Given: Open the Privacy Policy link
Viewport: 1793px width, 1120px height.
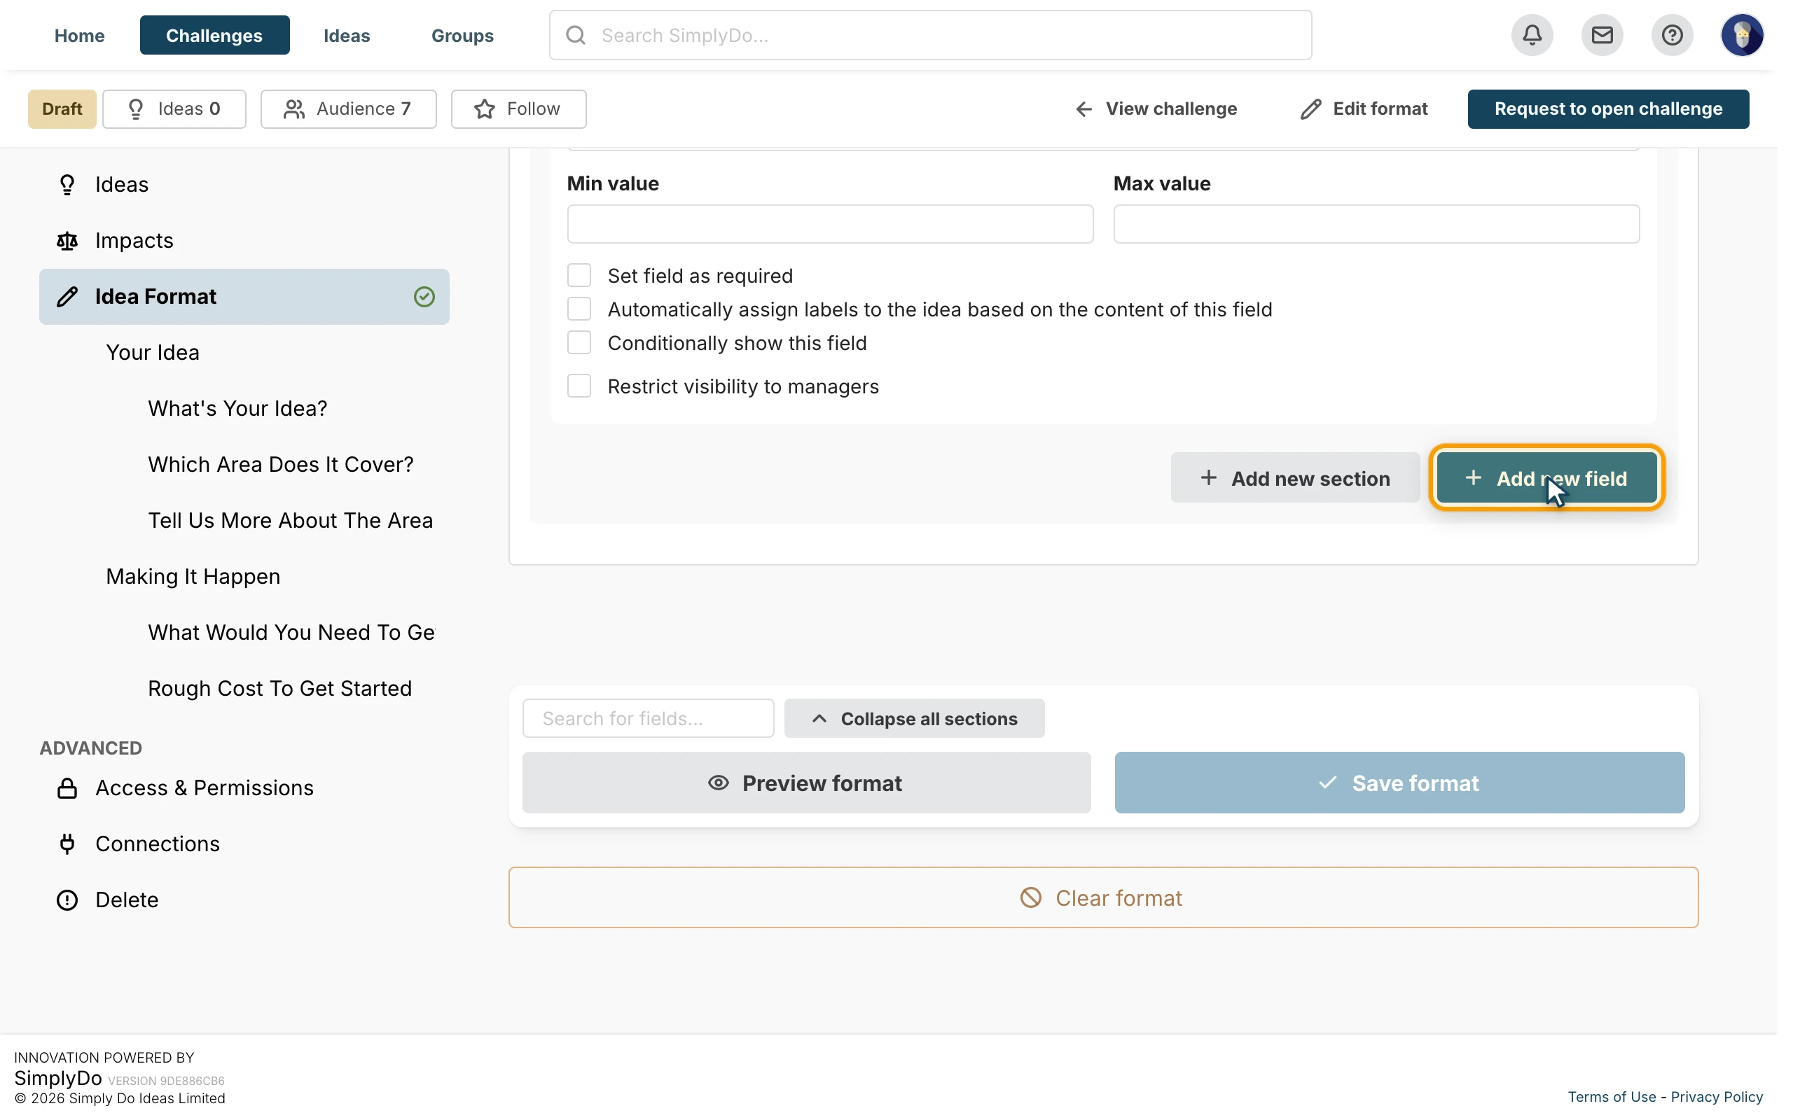Looking at the screenshot, I should [1717, 1096].
